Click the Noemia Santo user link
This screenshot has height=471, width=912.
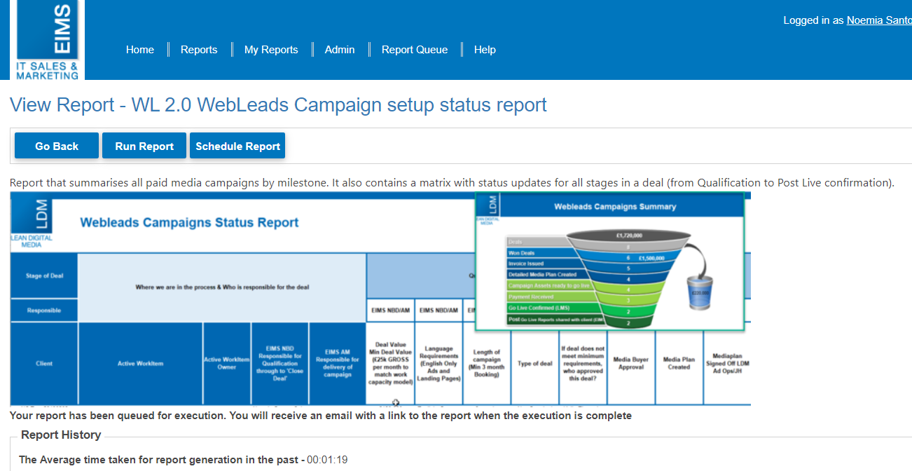pos(879,20)
